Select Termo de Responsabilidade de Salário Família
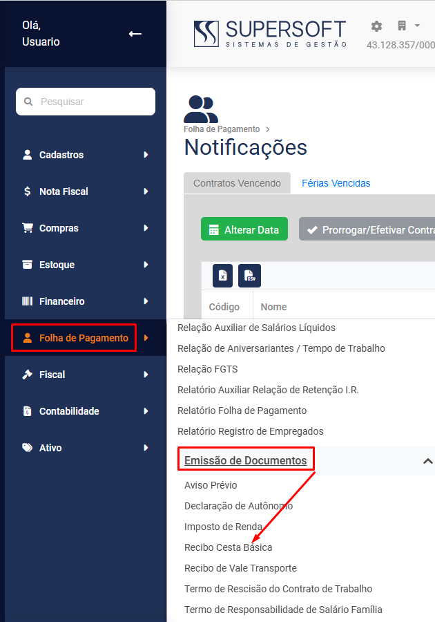This screenshot has width=435, height=622. click(x=283, y=610)
